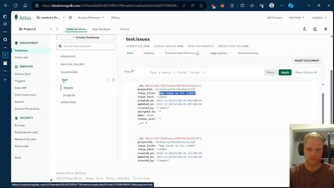
Task: Open the Search Indexes tab
Action: click(248, 53)
